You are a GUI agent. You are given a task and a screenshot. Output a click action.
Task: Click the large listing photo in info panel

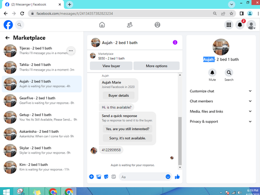[221, 47]
